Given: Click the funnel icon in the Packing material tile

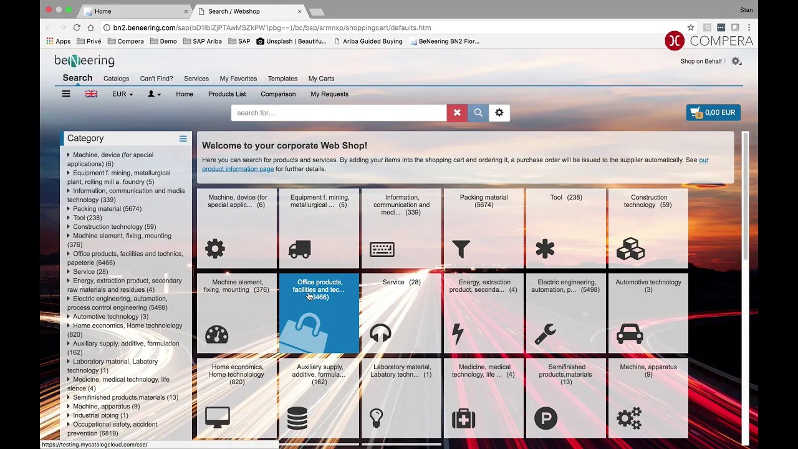Looking at the screenshot, I should click(x=461, y=249).
